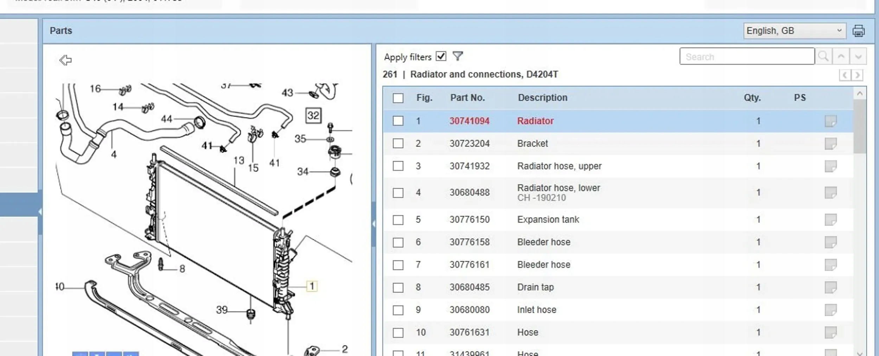Click the search magnifier icon
This screenshot has height=356, width=879.
pos(823,56)
